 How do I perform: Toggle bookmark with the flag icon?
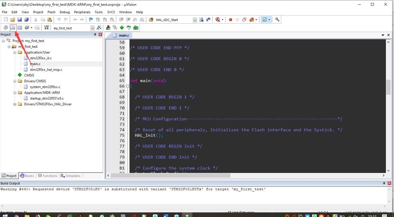pos(91,20)
